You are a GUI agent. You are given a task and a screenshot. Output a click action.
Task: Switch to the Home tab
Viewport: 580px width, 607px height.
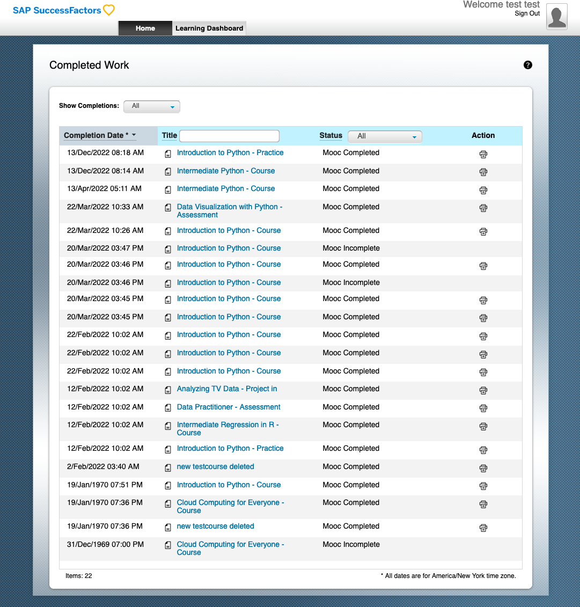click(145, 28)
